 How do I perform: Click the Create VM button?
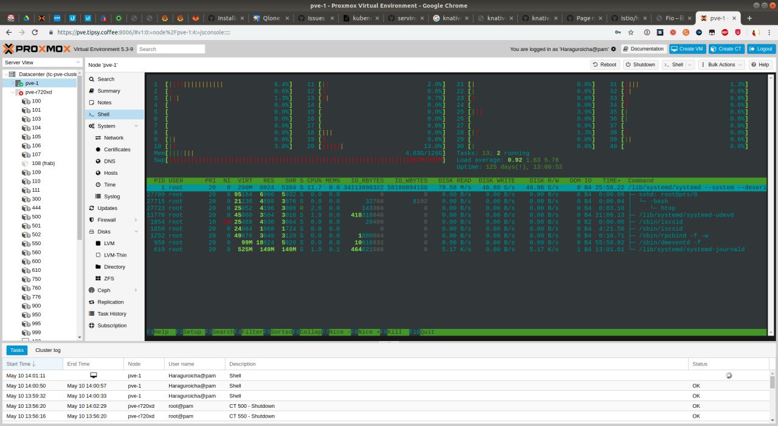click(687, 49)
